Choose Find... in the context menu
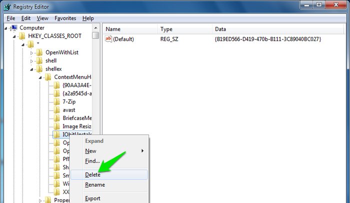 point(109,161)
